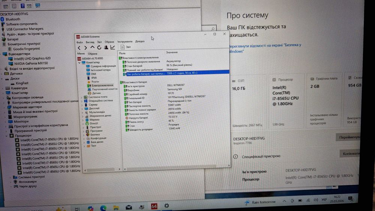Go up one level in AIDA64

tap(92, 48)
